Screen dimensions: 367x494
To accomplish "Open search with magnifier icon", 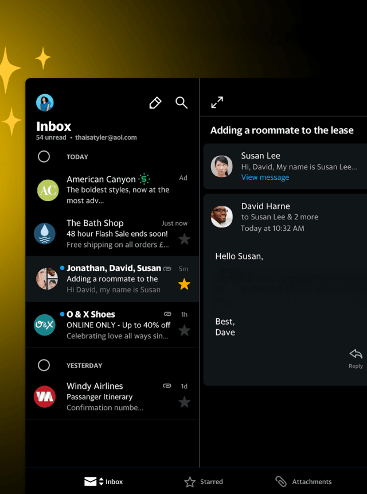I will 181,103.
